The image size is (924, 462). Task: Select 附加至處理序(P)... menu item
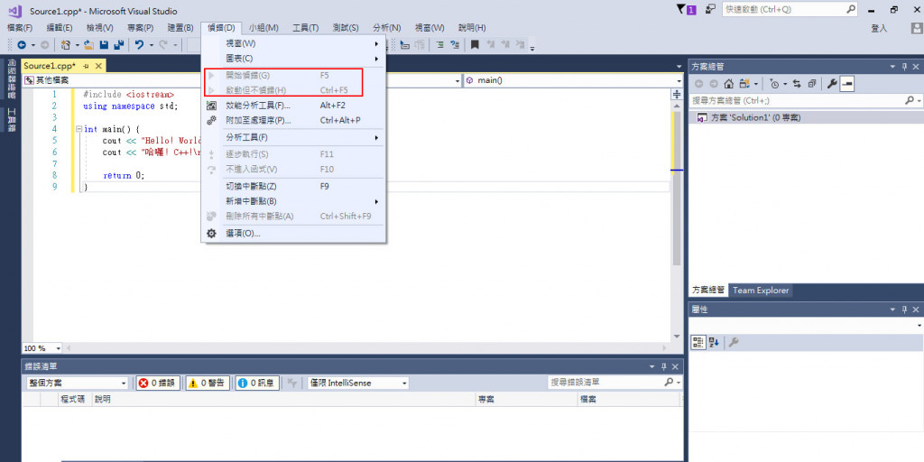[x=293, y=120]
